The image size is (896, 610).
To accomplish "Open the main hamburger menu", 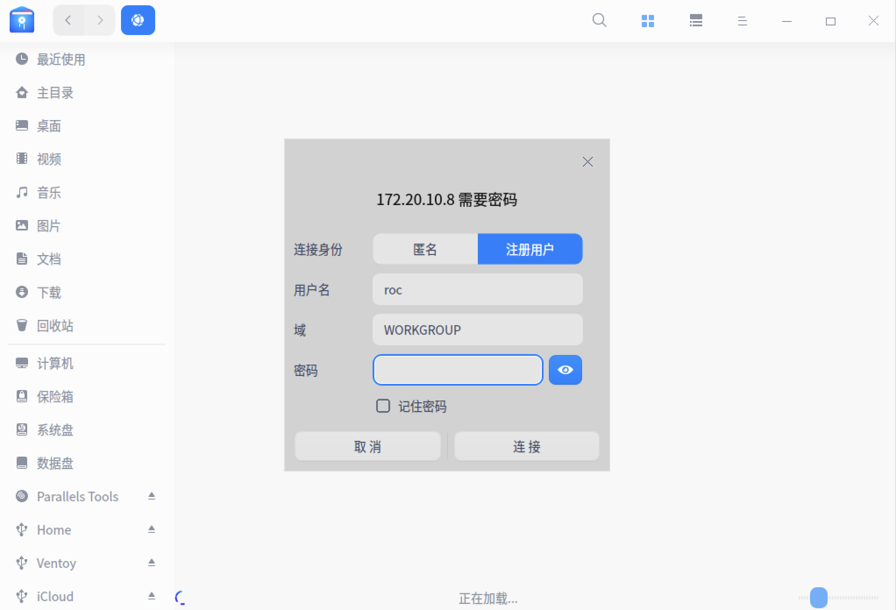I will (x=743, y=20).
